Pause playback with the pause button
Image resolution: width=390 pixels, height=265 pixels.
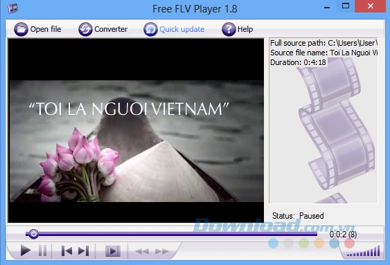point(42,250)
